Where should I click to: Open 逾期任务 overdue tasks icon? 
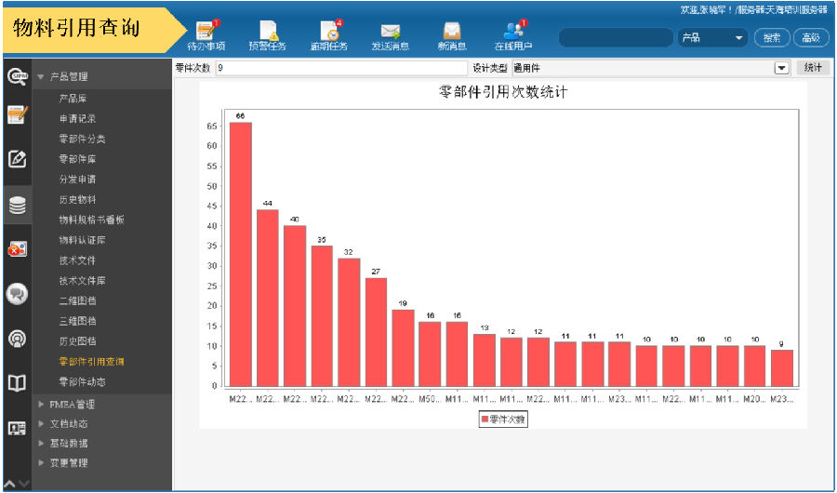pyautogui.click(x=329, y=34)
